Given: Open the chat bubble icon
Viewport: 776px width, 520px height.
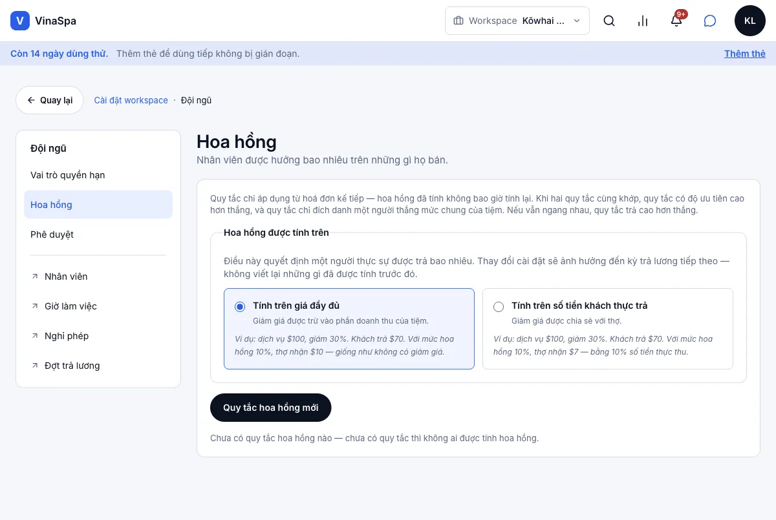Looking at the screenshot, I should [x=710, y=21].
